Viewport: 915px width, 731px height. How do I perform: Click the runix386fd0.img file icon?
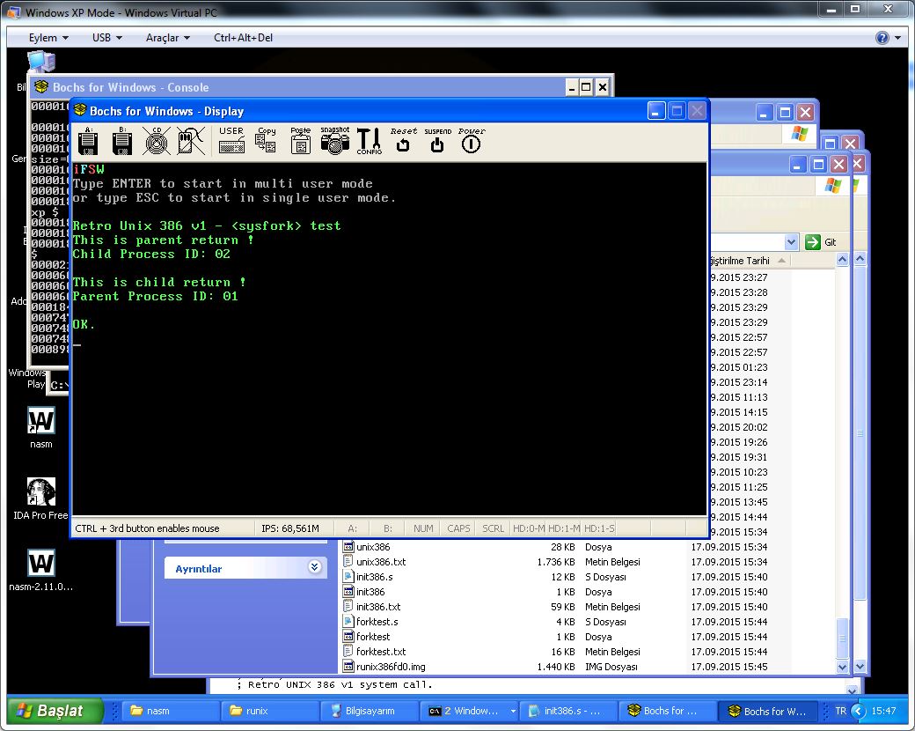point(348,667)
